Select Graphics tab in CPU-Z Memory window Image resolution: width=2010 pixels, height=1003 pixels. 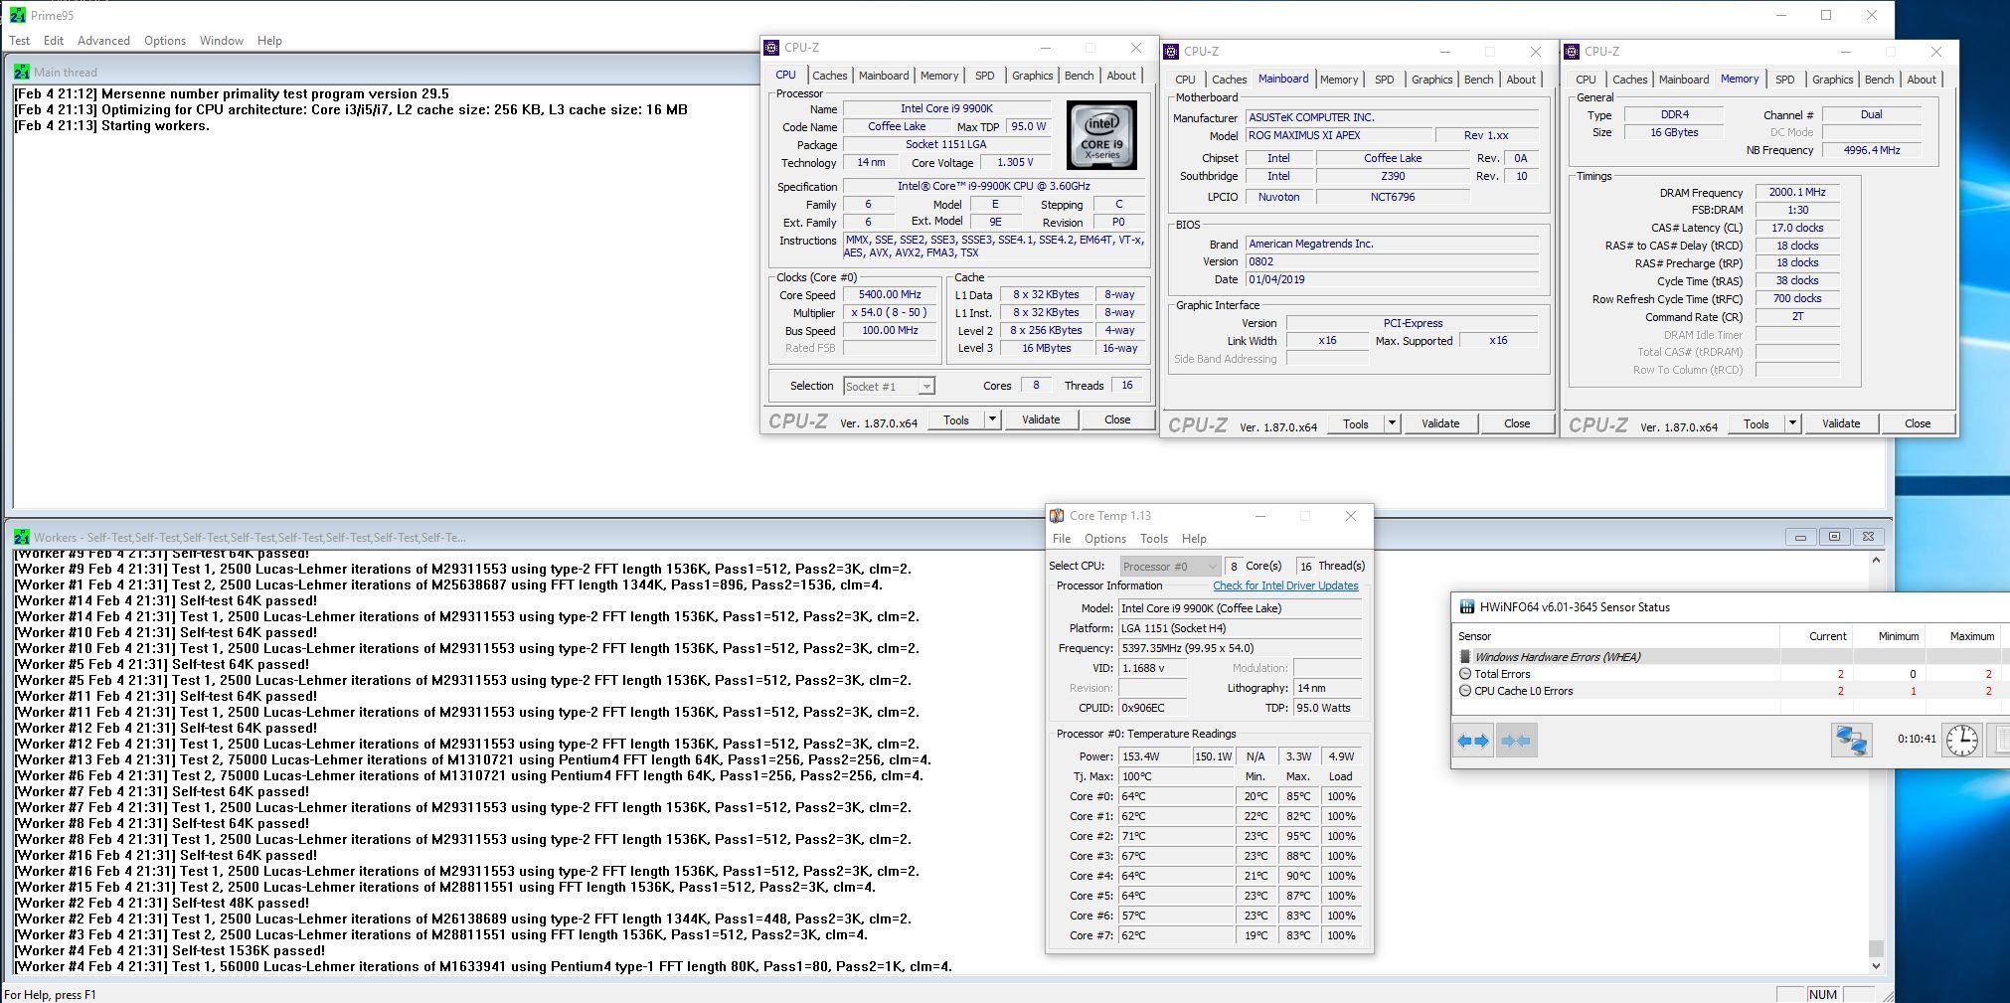(1832, 80)
